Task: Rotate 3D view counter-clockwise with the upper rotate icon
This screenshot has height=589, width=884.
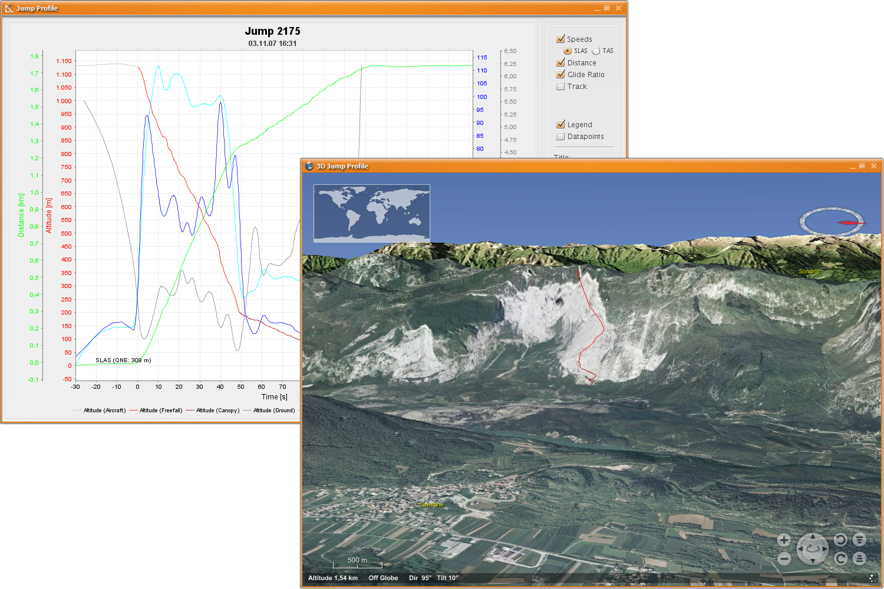Action: click(840, 540)
